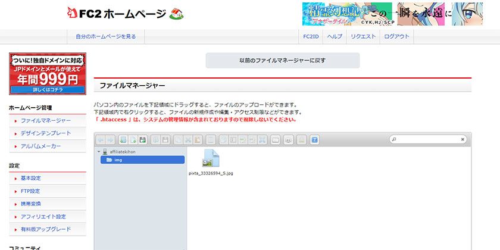Screen dimensions: 500x250
Task: Click the duplicate toolbar icon
Action: tap(224, 140)
